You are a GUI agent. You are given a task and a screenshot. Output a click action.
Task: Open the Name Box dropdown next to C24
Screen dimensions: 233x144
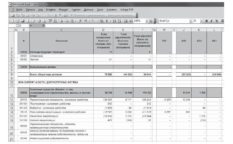tap(31, 25)
